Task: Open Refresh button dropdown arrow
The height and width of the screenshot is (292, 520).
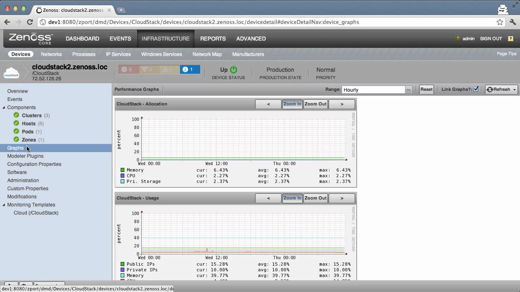Action: [515, 90]
